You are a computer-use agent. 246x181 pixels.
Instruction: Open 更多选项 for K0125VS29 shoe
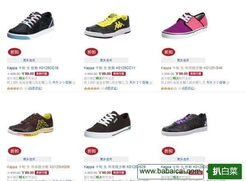coord(106,159)
